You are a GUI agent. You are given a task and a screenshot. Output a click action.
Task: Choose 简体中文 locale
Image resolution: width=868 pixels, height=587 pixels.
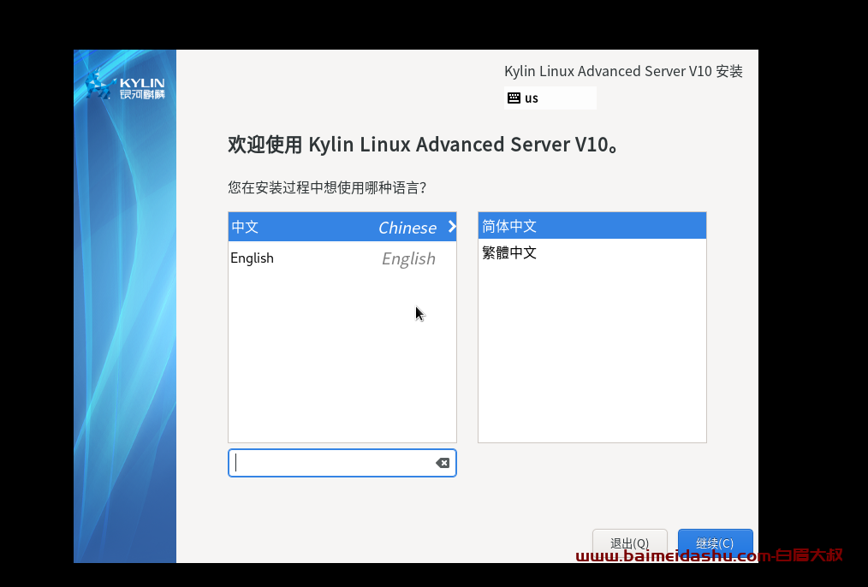point(592,226)
